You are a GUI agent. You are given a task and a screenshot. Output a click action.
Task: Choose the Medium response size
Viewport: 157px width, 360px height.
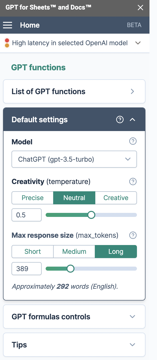click(74, 252)
